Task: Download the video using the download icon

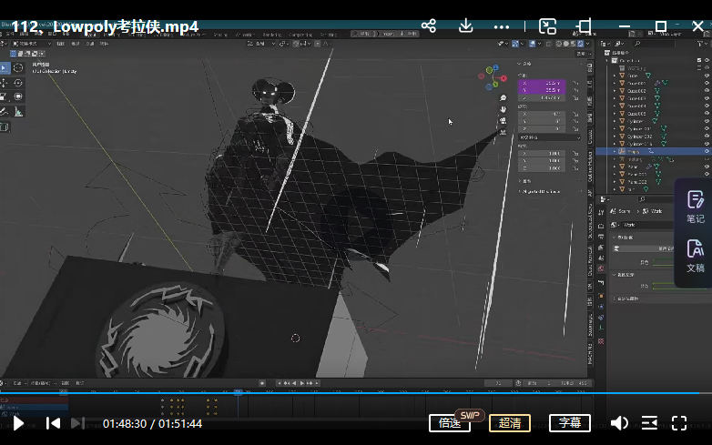Action: click(x=466, y=25)
